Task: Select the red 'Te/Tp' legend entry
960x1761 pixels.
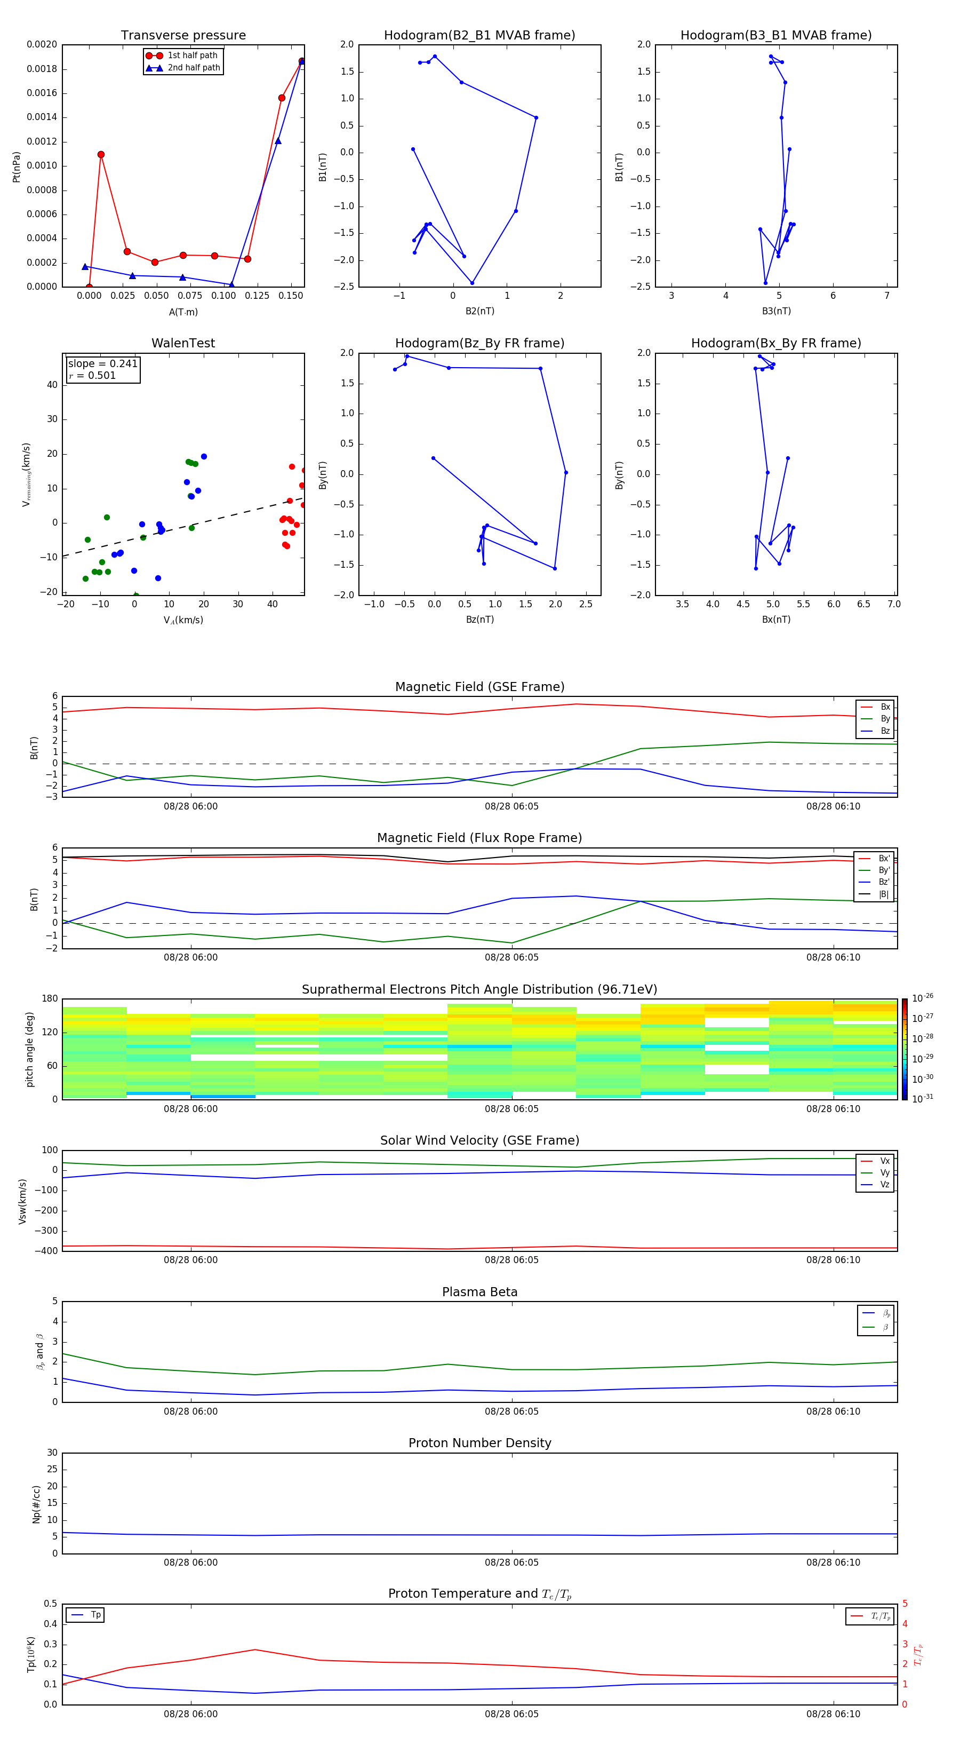Action: [x=871, y=1616]
